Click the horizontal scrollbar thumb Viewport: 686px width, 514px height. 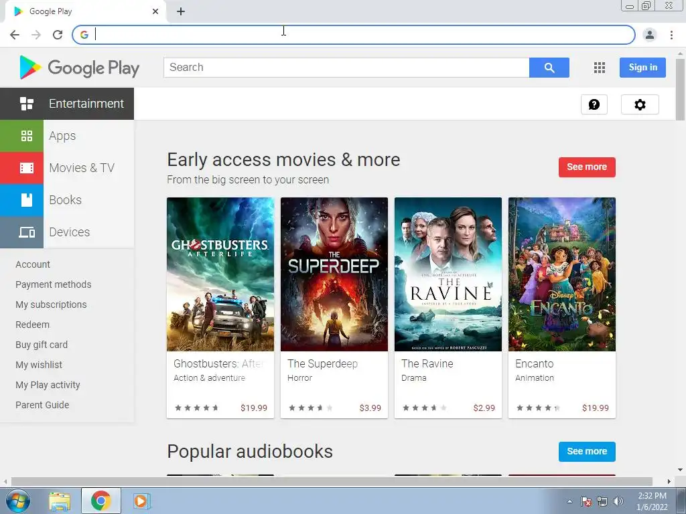332,481
